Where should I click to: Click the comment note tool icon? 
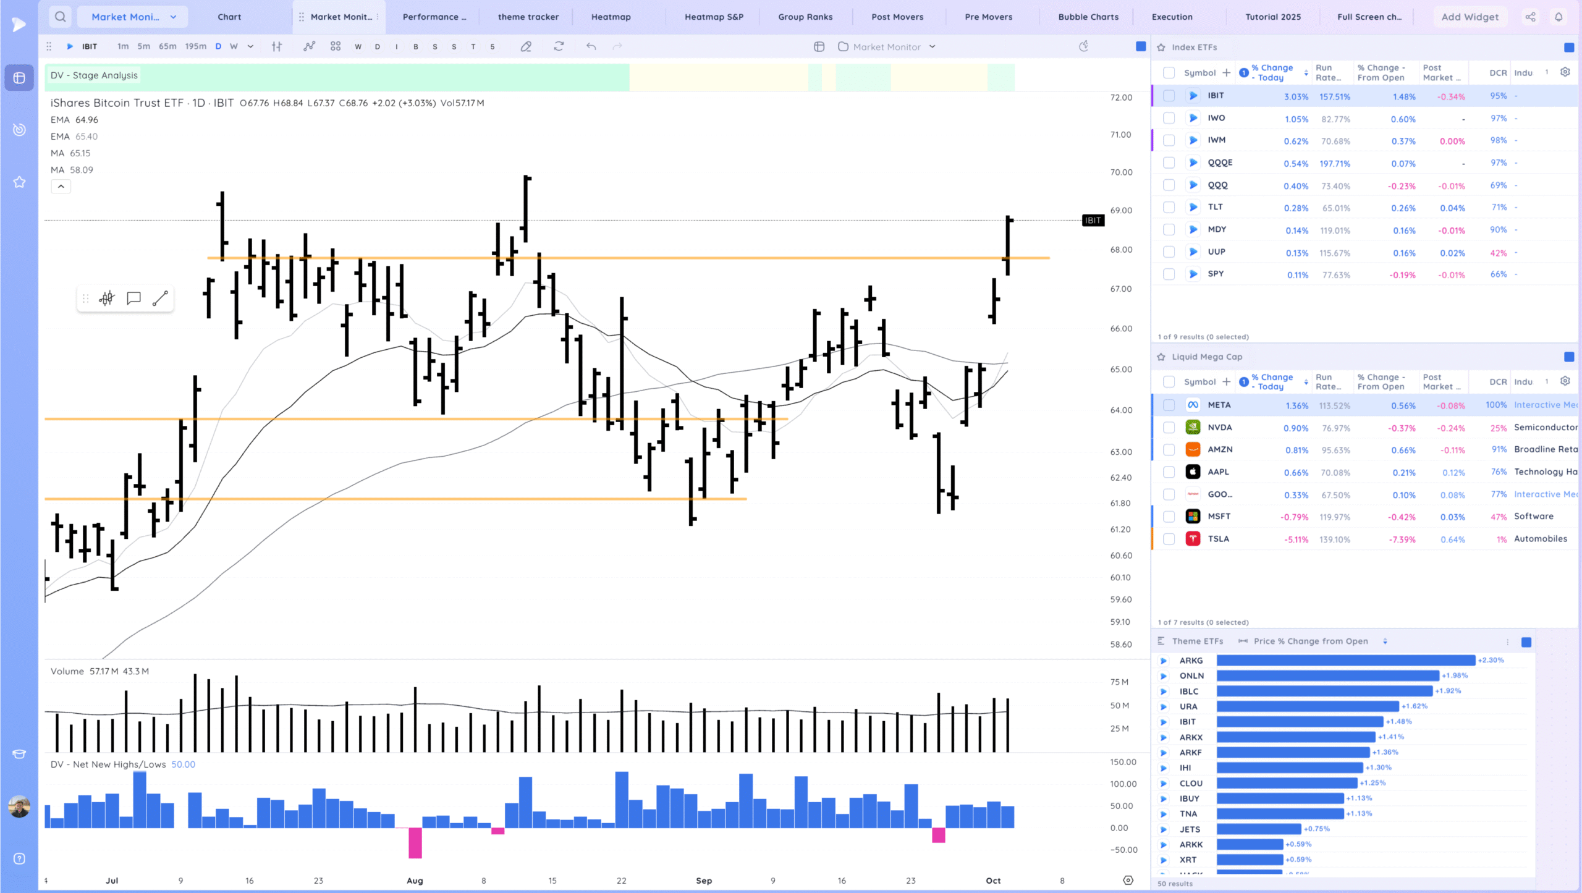(x=133, y=298)
